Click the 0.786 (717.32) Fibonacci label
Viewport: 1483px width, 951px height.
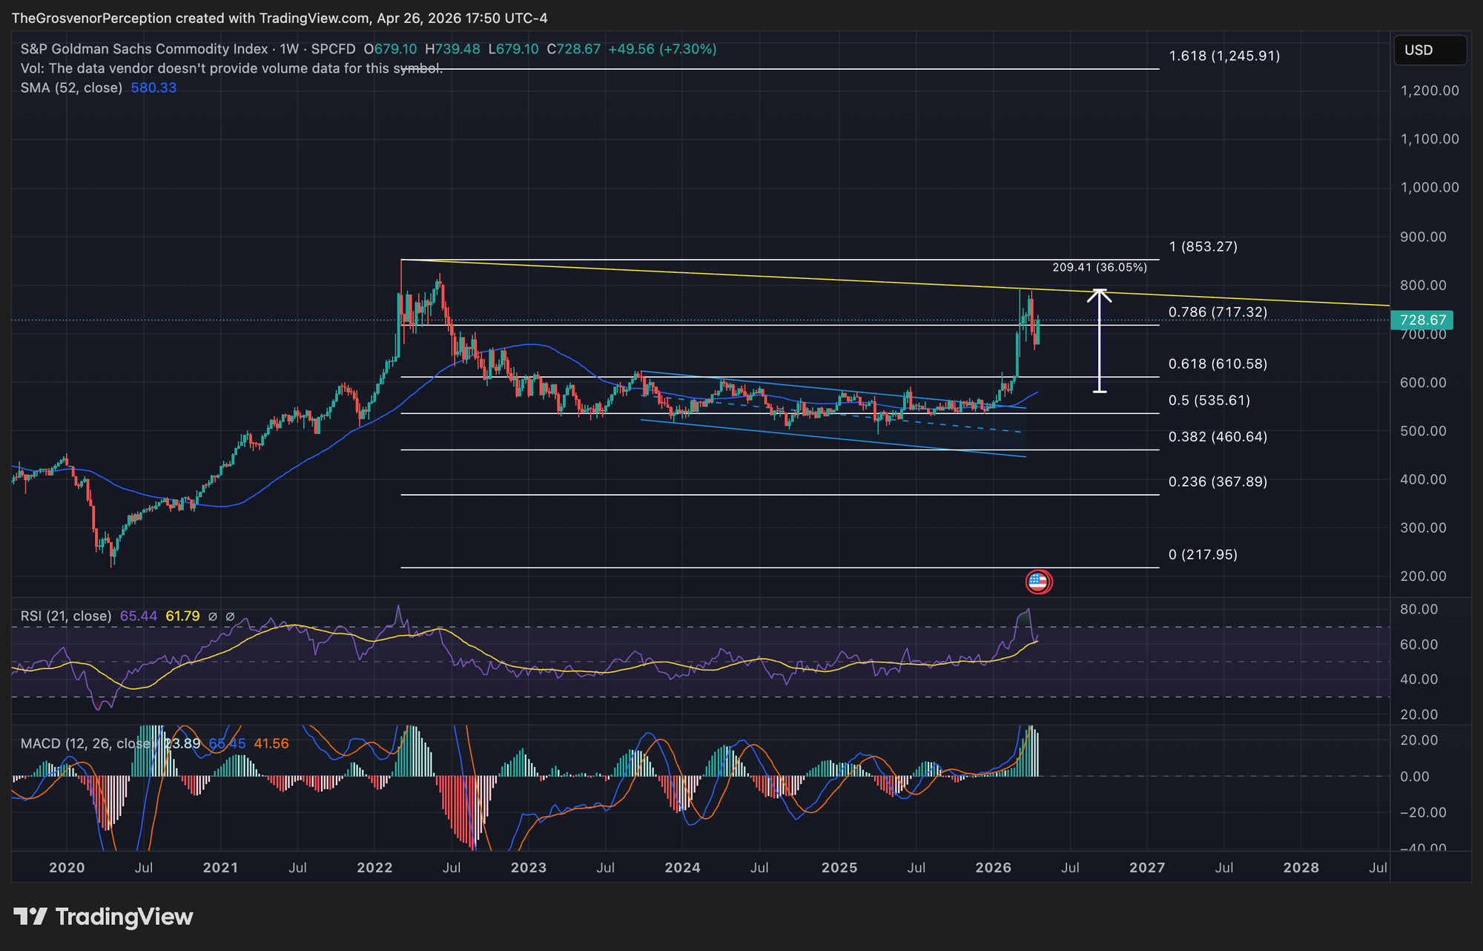1218,312
